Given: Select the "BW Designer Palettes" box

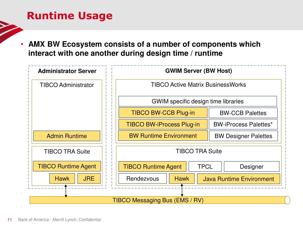Looking at the screenshot, I should pyautogui.click(x=244, y=136).
